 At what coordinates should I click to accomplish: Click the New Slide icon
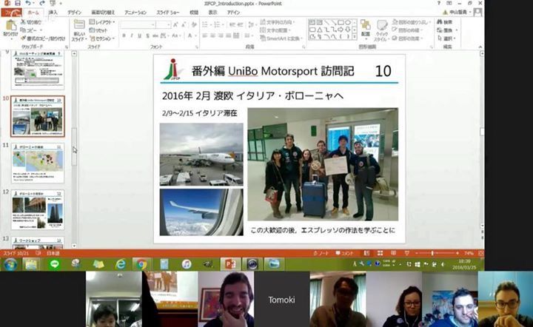click(79, 24)
